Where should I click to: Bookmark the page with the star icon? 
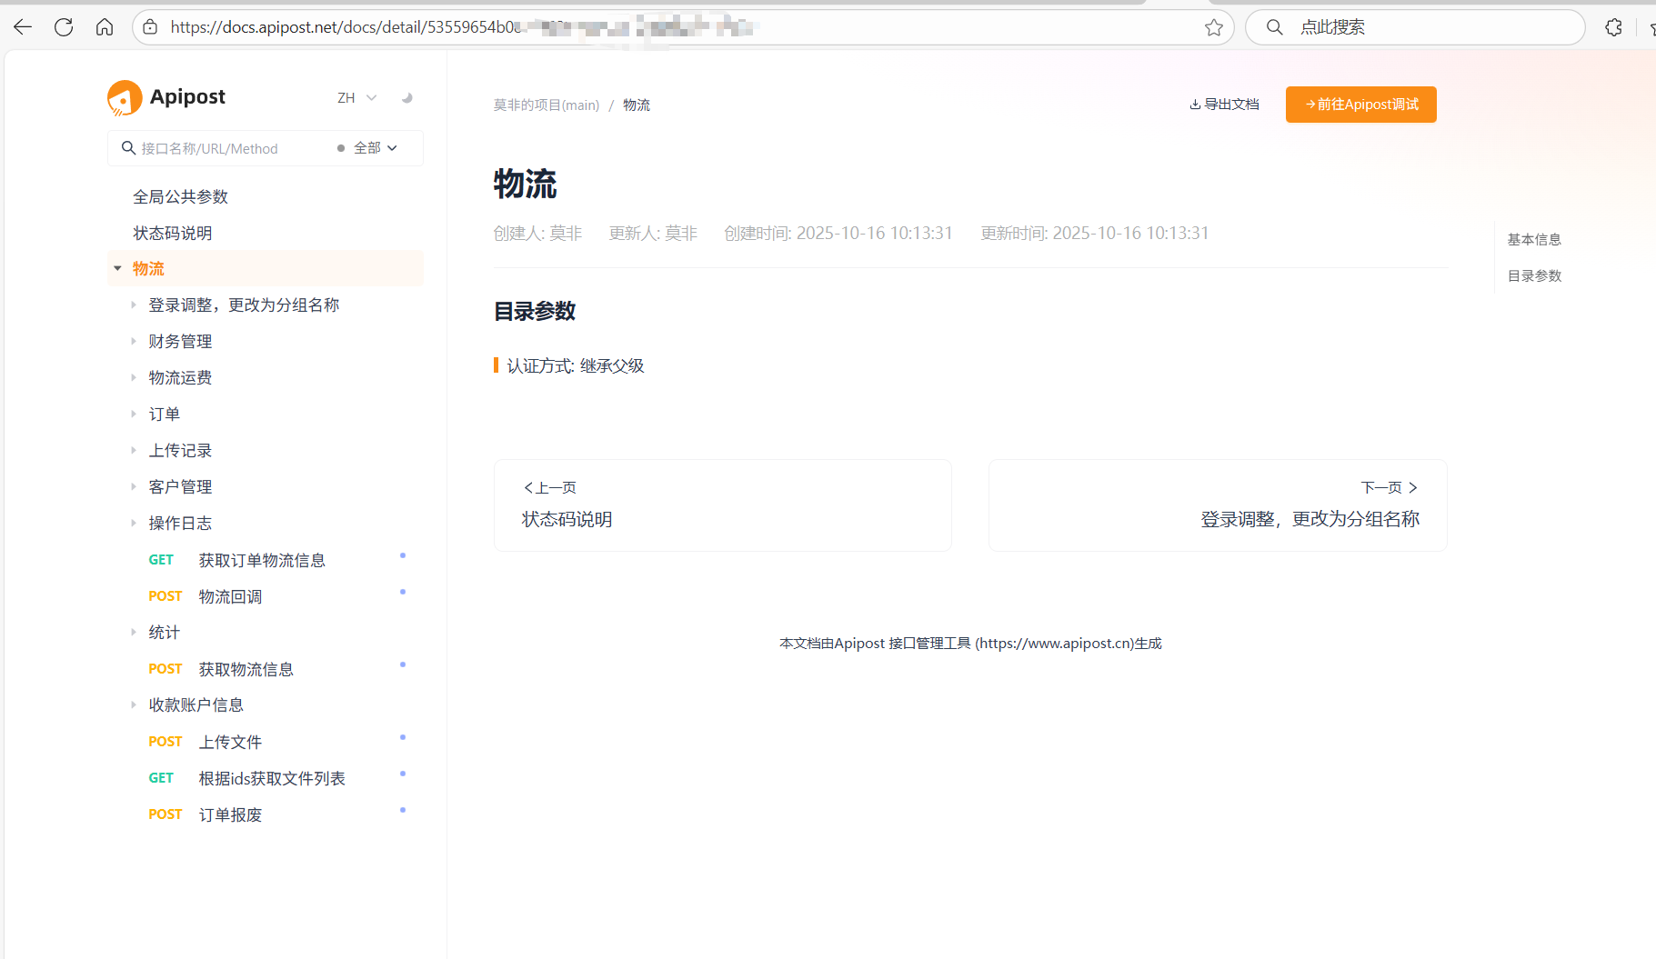[1214, 27]
